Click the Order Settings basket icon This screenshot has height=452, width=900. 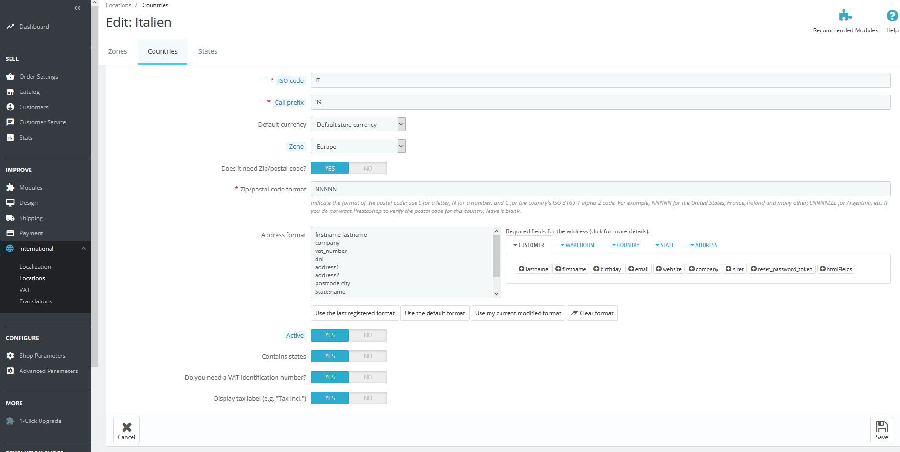(10, 76)
